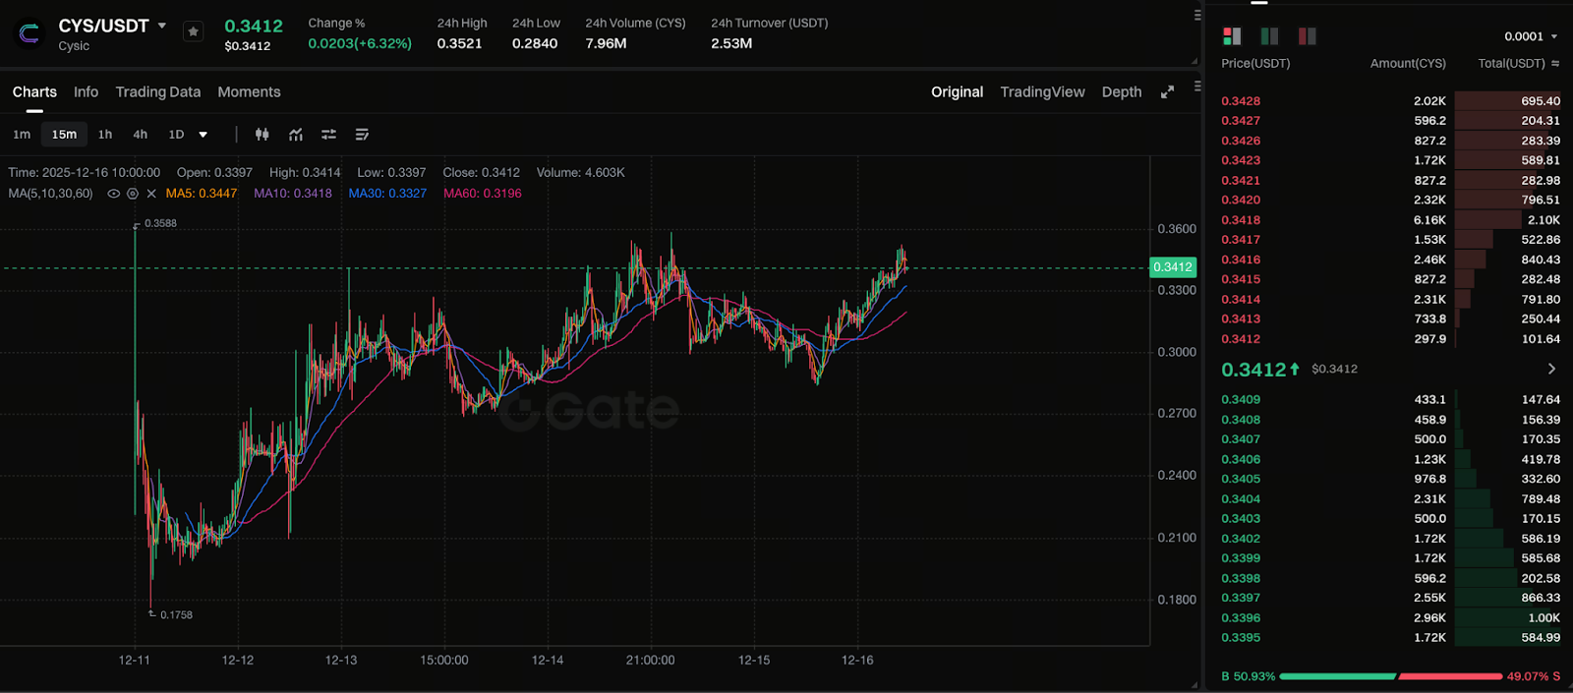Click the Amount(CYS) column header
The width and height of the screenshot is (1573, 693).
click(1408, 63)
